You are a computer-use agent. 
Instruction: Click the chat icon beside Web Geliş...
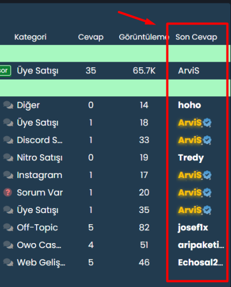pos(8,263)
